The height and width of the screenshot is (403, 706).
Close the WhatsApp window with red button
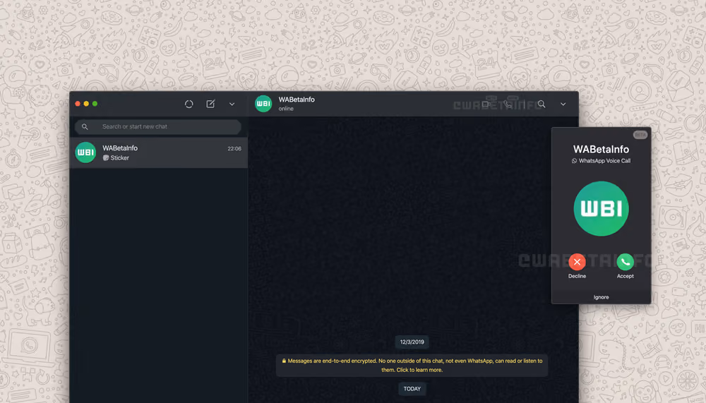click(x=78, y=104)
